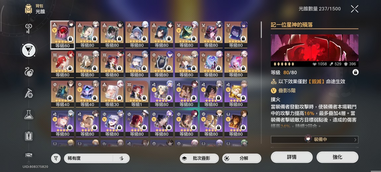Image resolution: width=381 pixels, height=172 pixels.
Task: Select the level 1 red-haired light cone
Action: coord(137,94)
